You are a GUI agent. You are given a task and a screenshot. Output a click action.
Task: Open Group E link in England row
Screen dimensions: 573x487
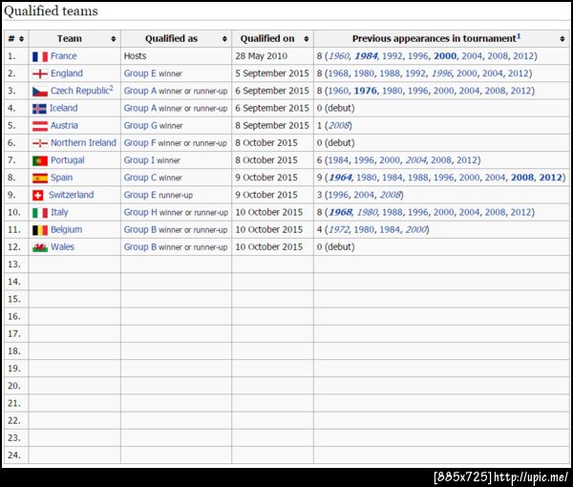(x=140, y=74)
